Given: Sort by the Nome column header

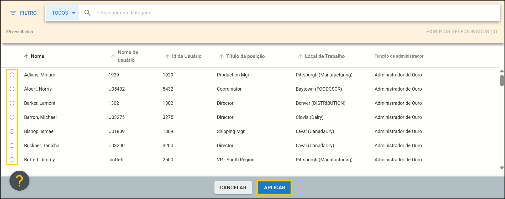Looking at the screenshot, I should click(x=37, y=56).
